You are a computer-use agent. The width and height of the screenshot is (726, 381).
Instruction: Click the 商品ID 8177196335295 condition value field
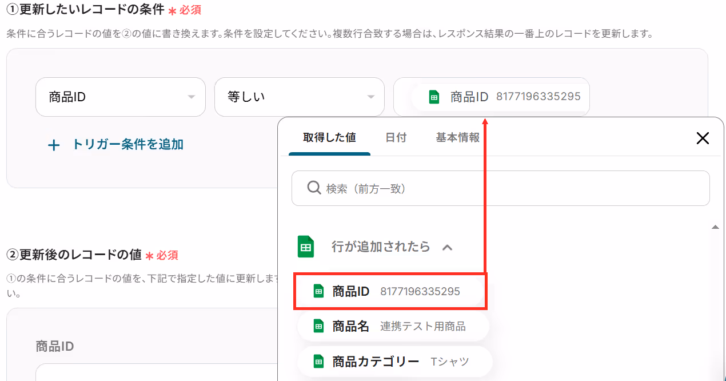pos(491,97)
